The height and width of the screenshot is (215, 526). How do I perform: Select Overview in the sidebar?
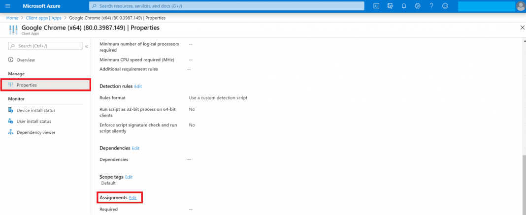(26, 60)
